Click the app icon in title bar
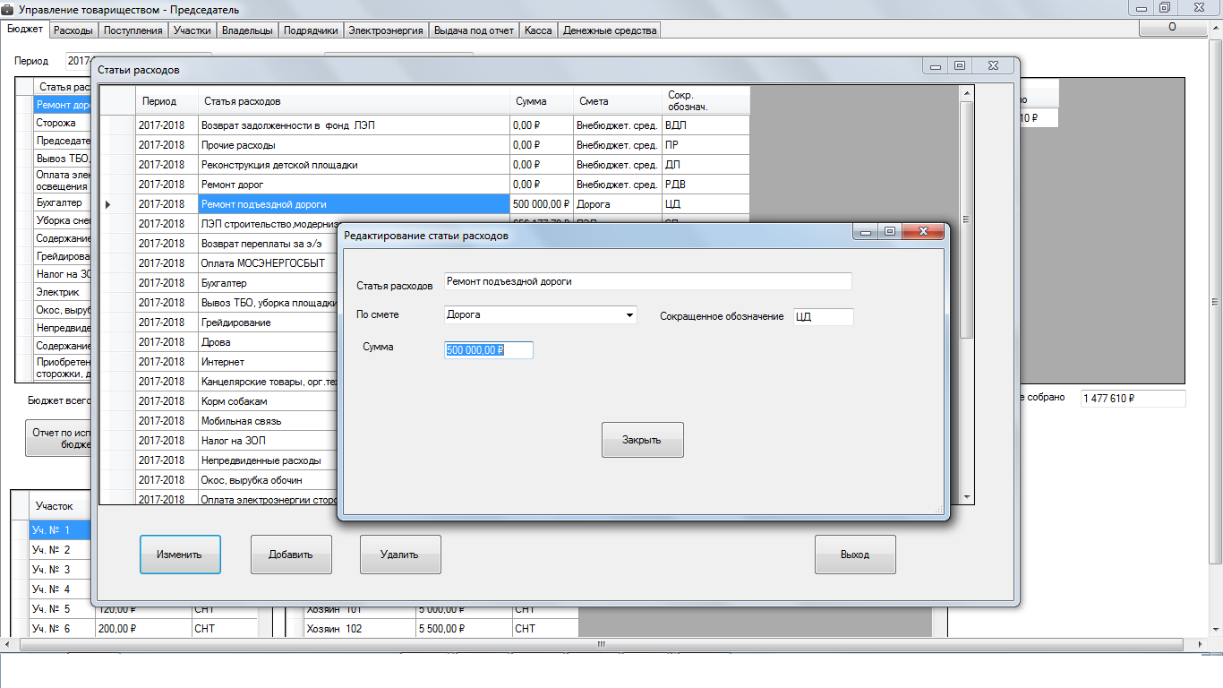This screenshot has height=688, width=1223. [x=9, y=9]
